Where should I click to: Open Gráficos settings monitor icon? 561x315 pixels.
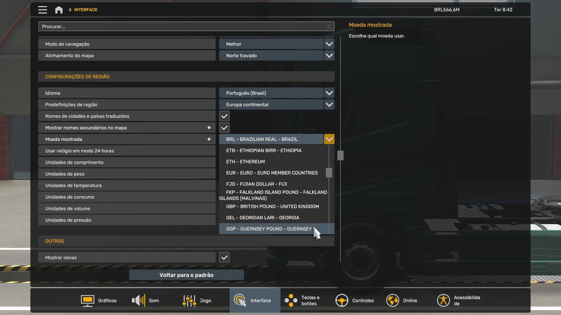(x=87, y=300)
